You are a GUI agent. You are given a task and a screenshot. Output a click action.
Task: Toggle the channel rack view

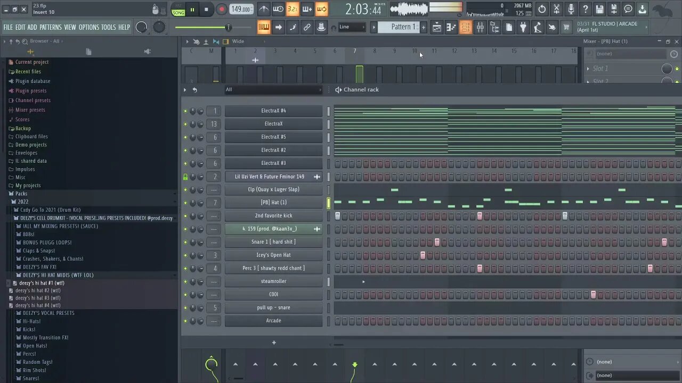click(466, 27)
